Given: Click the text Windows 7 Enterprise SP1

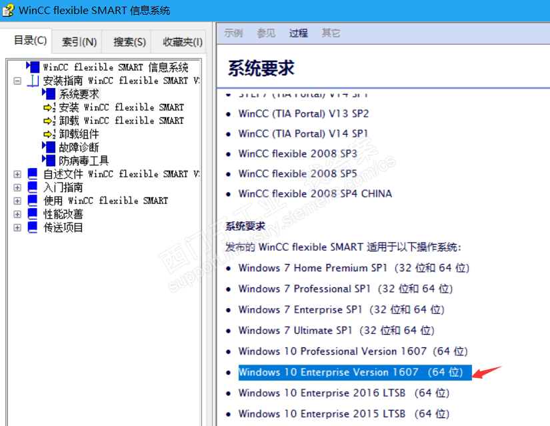Looking at the screenshot, I should point(300,310).
